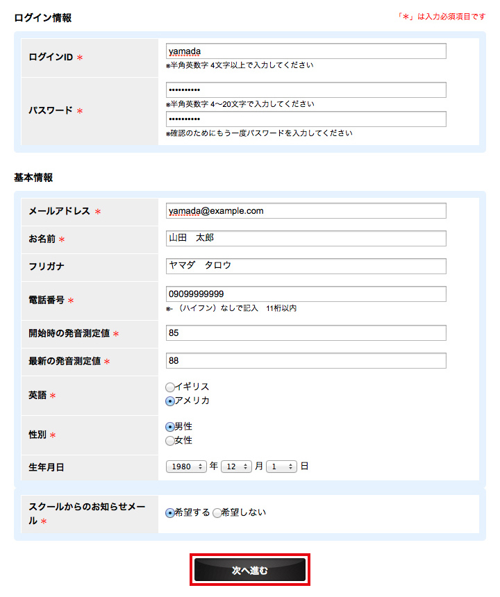Focus the password confirmation field
This screenshot has width=500, height=597.
[306, 119]
